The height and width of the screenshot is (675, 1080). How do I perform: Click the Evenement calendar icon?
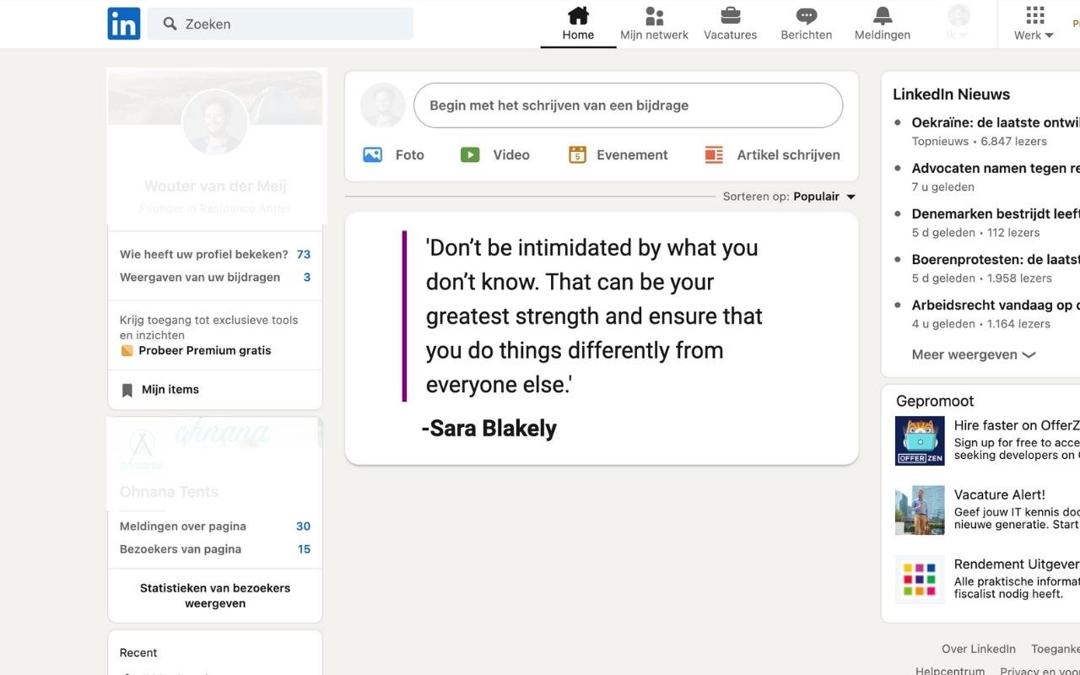577,154
